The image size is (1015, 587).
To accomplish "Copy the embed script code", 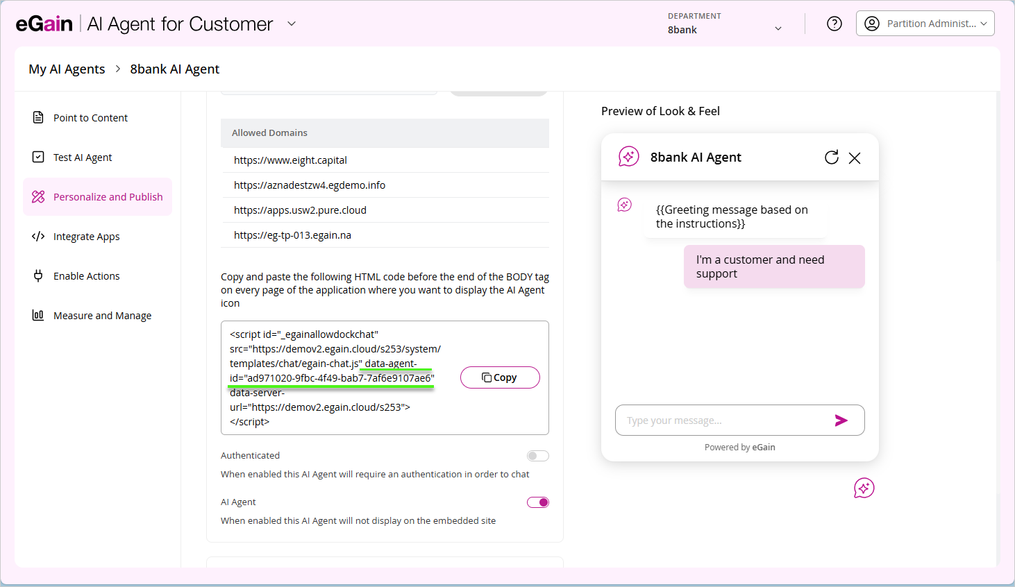I will (x=500, y=377).
